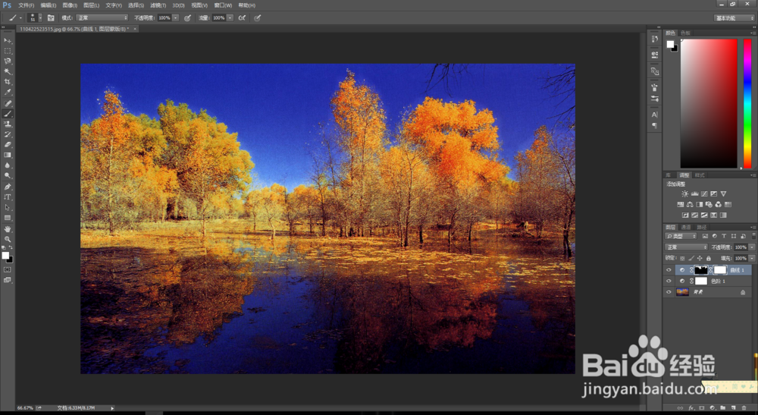758x415 pixels.
Task: Open the layer filter 类型 dropdown
Action: [x=681, y=236]
